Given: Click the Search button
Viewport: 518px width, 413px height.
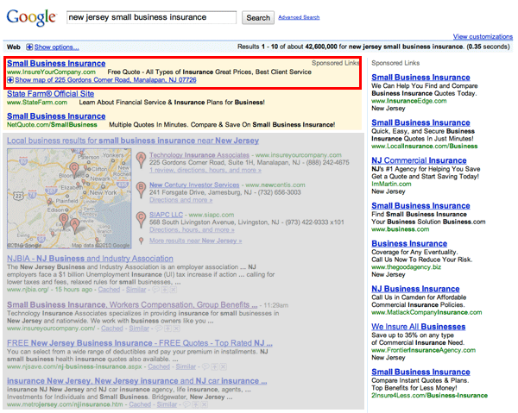Looking at the screenshot, I should (258, 18).
